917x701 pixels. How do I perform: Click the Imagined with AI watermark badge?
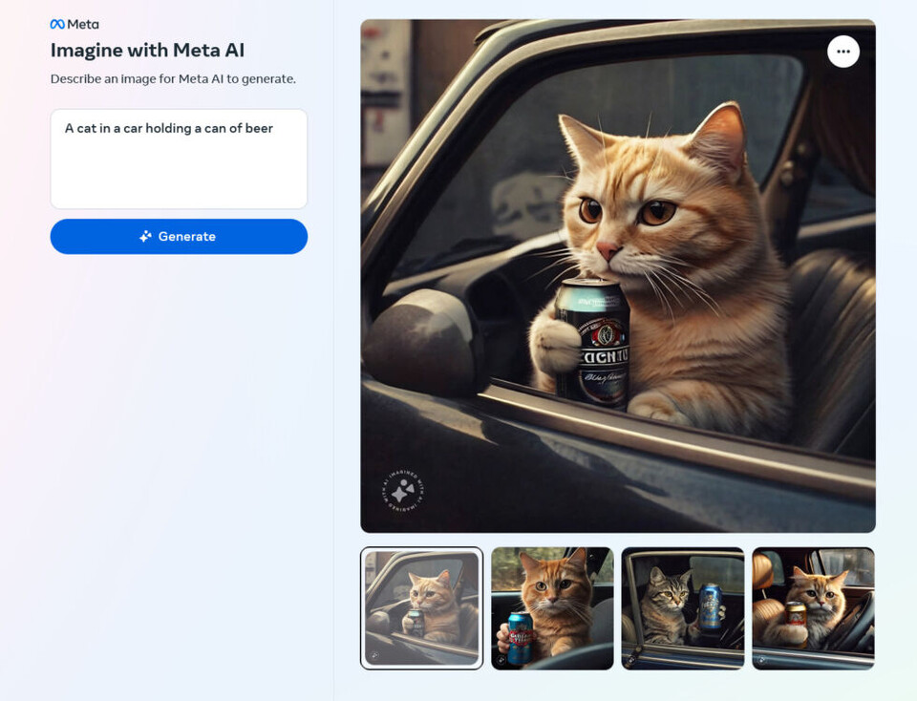tap(402, 492)
